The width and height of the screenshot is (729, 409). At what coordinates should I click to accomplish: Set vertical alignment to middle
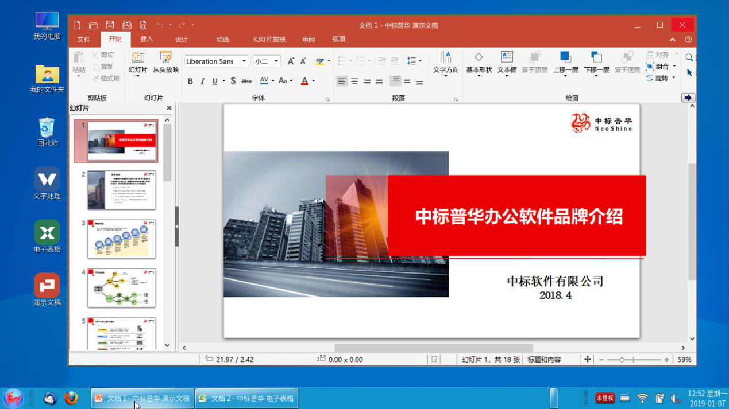pos(407,81)
